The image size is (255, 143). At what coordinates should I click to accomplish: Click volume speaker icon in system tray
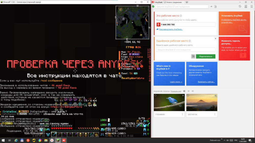228,140
